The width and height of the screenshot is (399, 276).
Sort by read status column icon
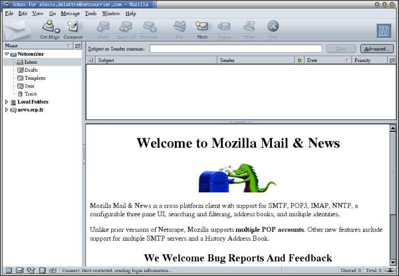[x=299, y=60]
